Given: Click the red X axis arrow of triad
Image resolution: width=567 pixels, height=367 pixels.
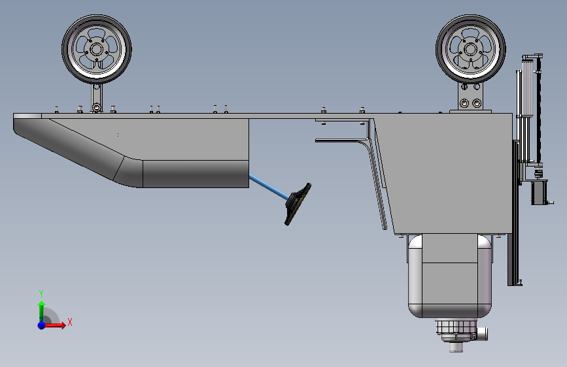Looking at the screenshot, I should (x=55, y=325).
